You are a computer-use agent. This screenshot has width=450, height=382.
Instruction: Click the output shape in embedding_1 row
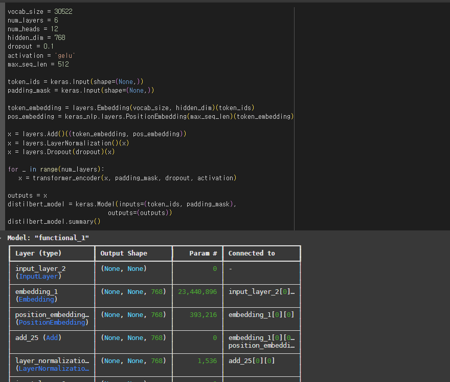tap(133, 291)
